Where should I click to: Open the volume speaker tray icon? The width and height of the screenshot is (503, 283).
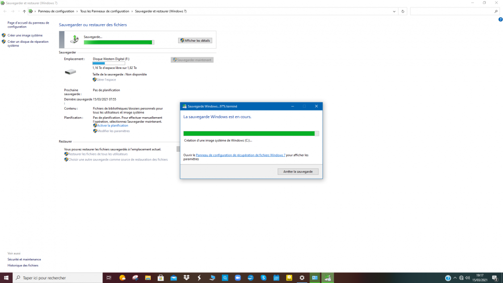click(x=467, y=278)
